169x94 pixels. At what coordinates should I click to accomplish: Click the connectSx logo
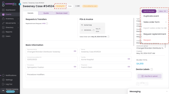pos(9,4)
